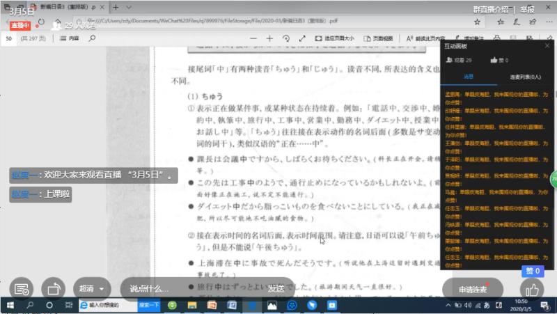Image resolution: width=557 pixels, height=314 pixels.
Task: Switch to the 消息 tab
Action: [469, 76]
